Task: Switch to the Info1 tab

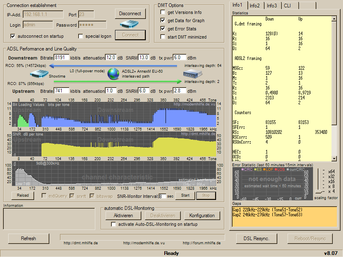Action: tap(238, 5)
